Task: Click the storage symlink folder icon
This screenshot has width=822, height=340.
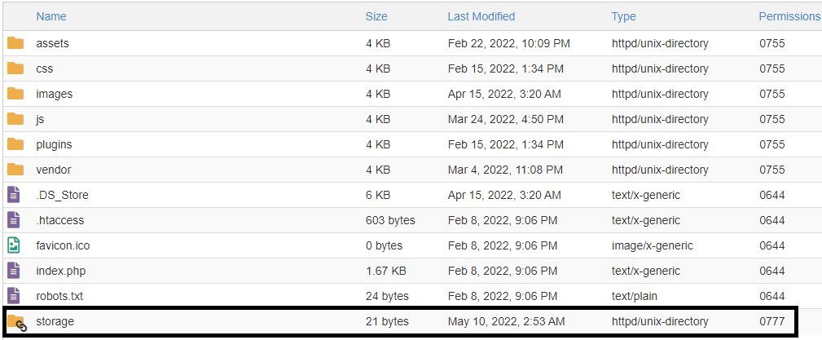Action: point(16,322)
